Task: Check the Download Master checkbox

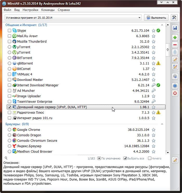Action: [x=9, y=80]
